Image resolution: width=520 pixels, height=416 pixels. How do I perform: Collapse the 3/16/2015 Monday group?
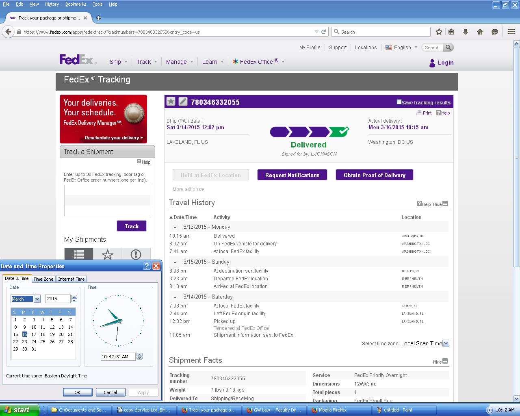tap(175, 227)
